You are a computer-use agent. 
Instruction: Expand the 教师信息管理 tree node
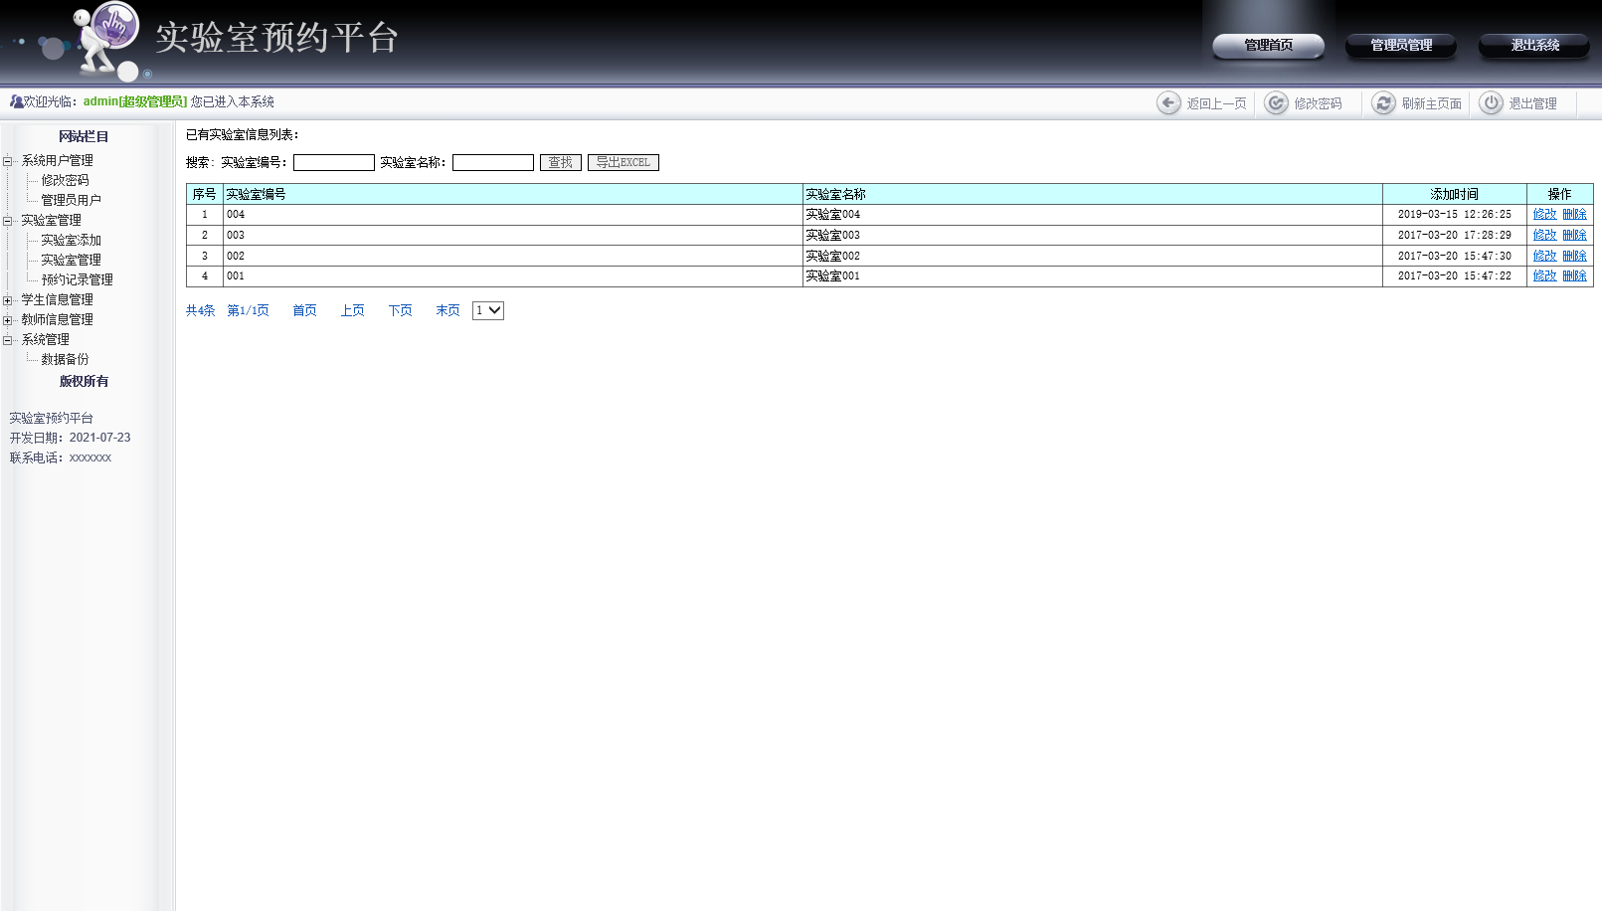8,320
